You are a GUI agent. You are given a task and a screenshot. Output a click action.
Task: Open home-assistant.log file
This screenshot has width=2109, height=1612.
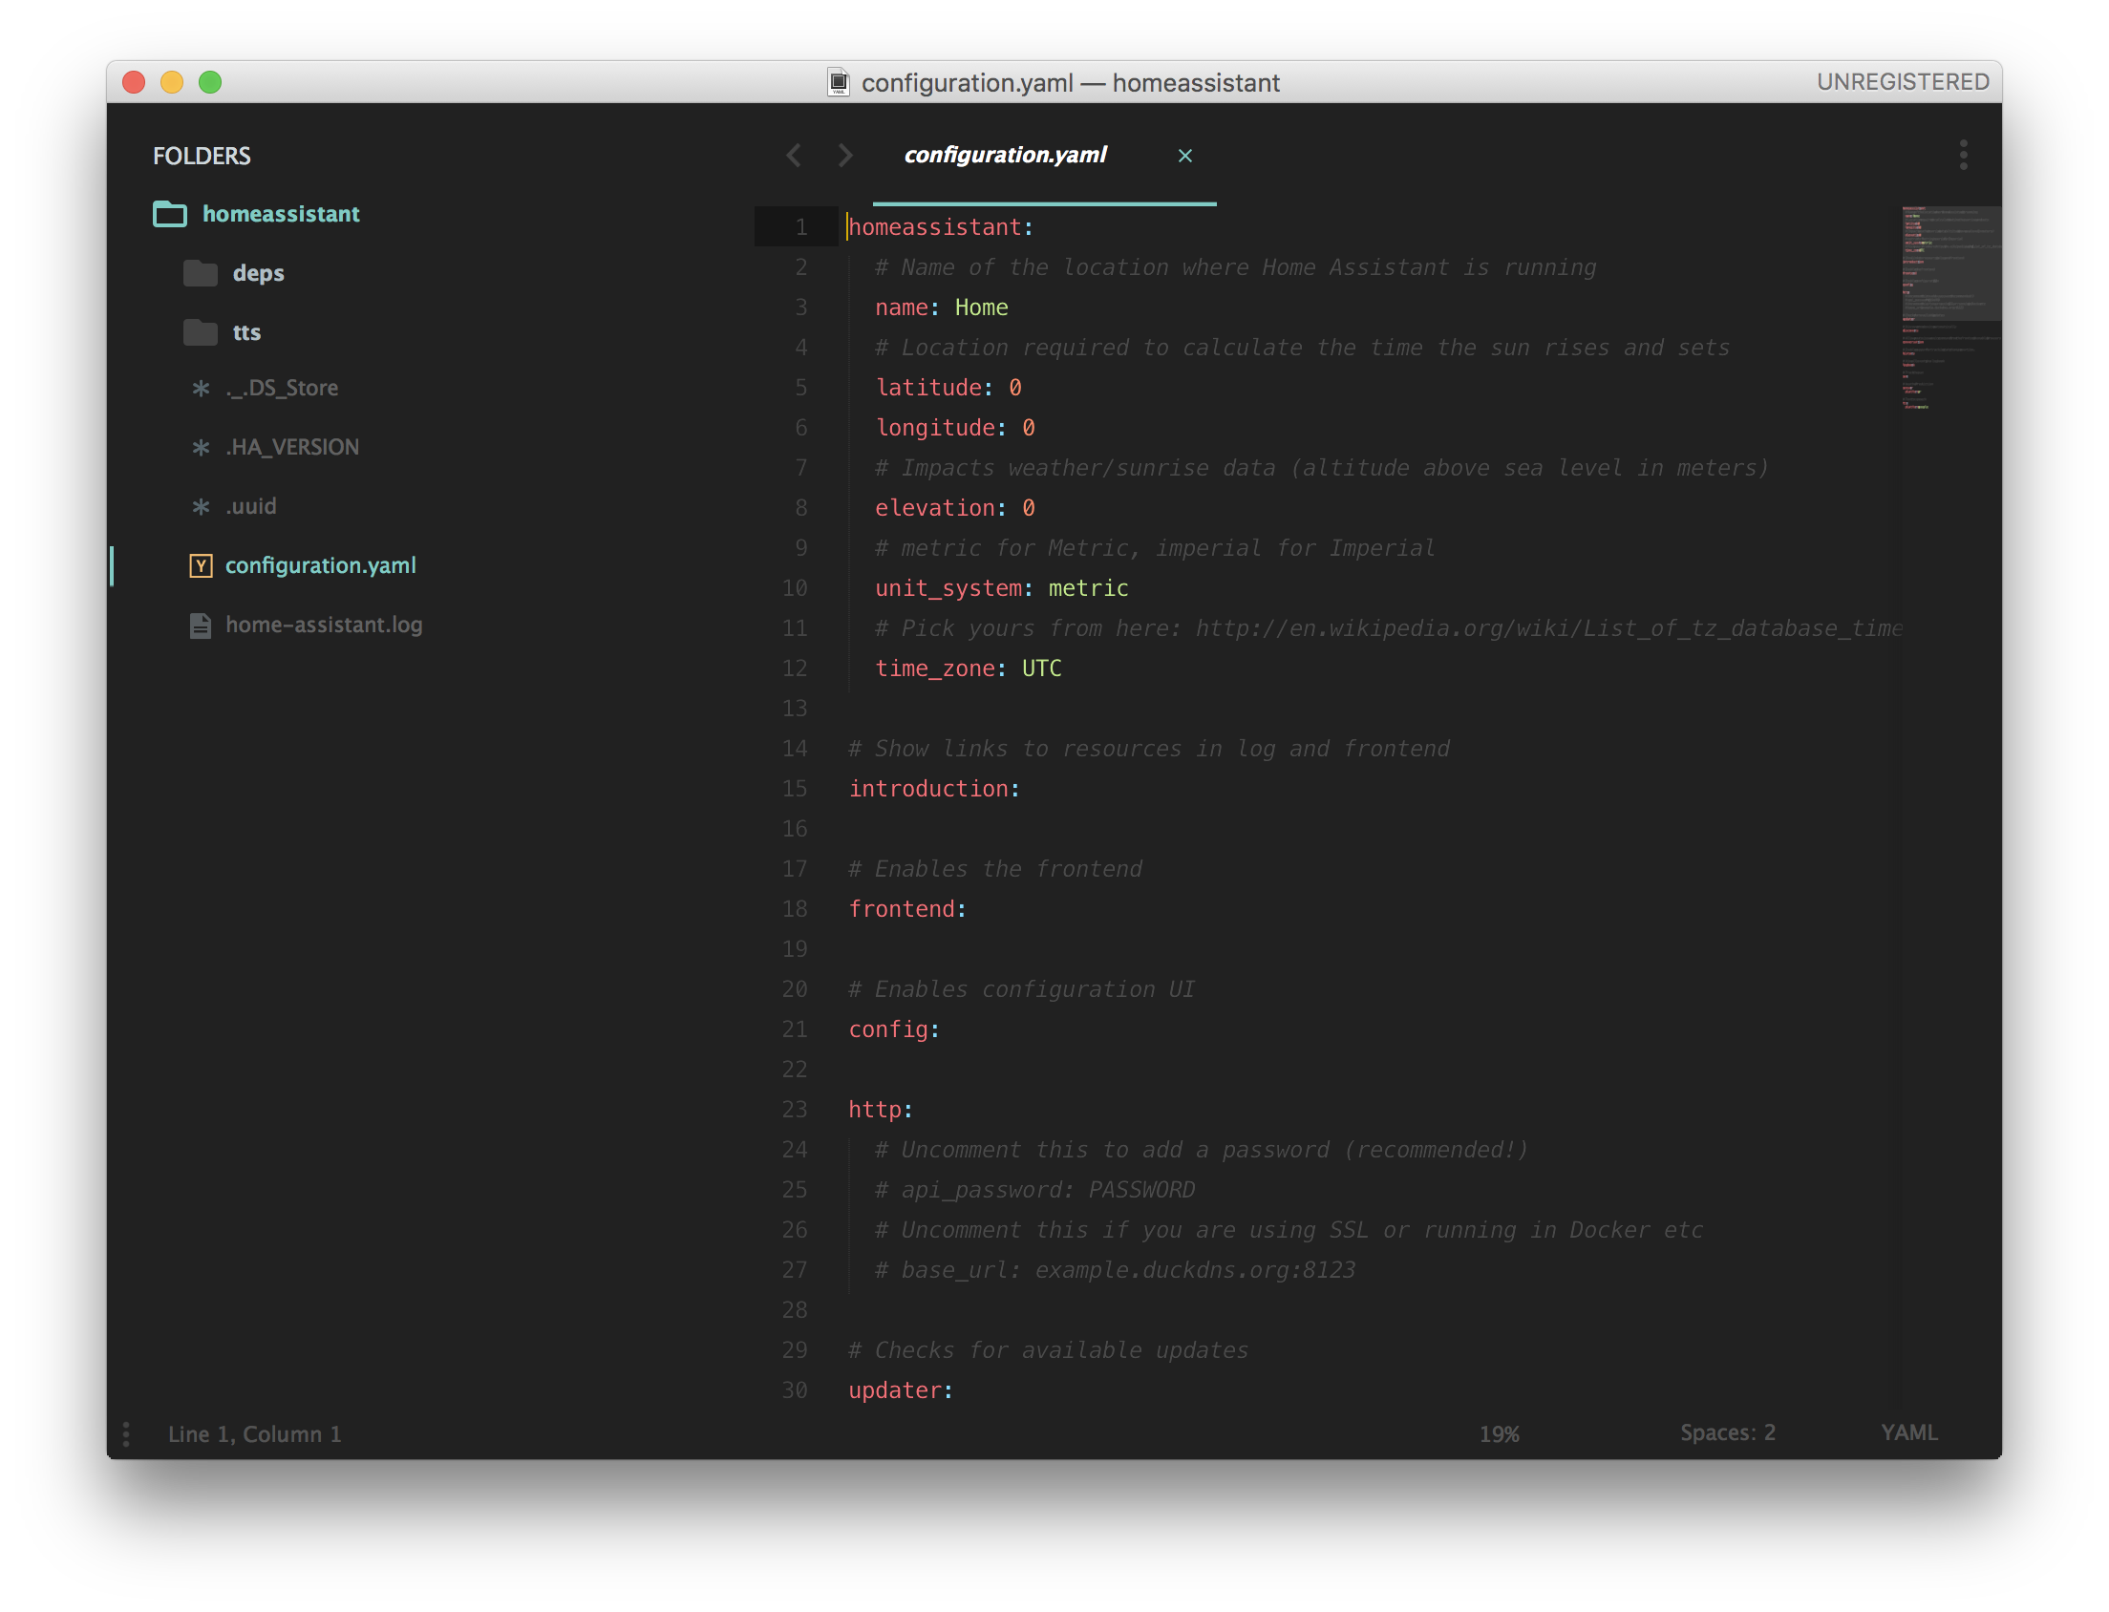tap(325, 626)
